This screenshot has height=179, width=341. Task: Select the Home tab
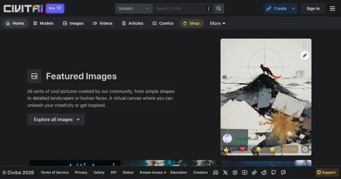[x=15, y=23]
